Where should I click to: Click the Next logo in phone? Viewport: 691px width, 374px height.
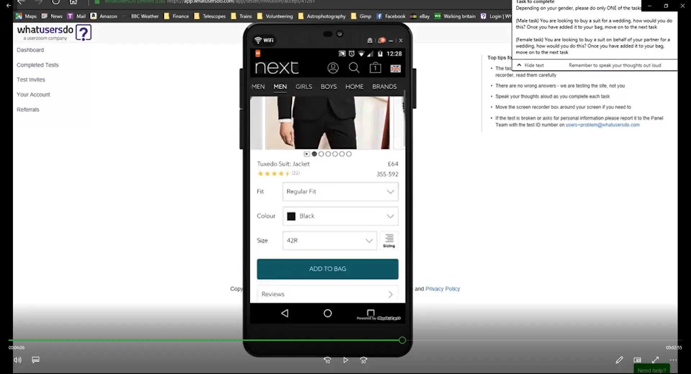pyautogui.click(x=277, y=68)
